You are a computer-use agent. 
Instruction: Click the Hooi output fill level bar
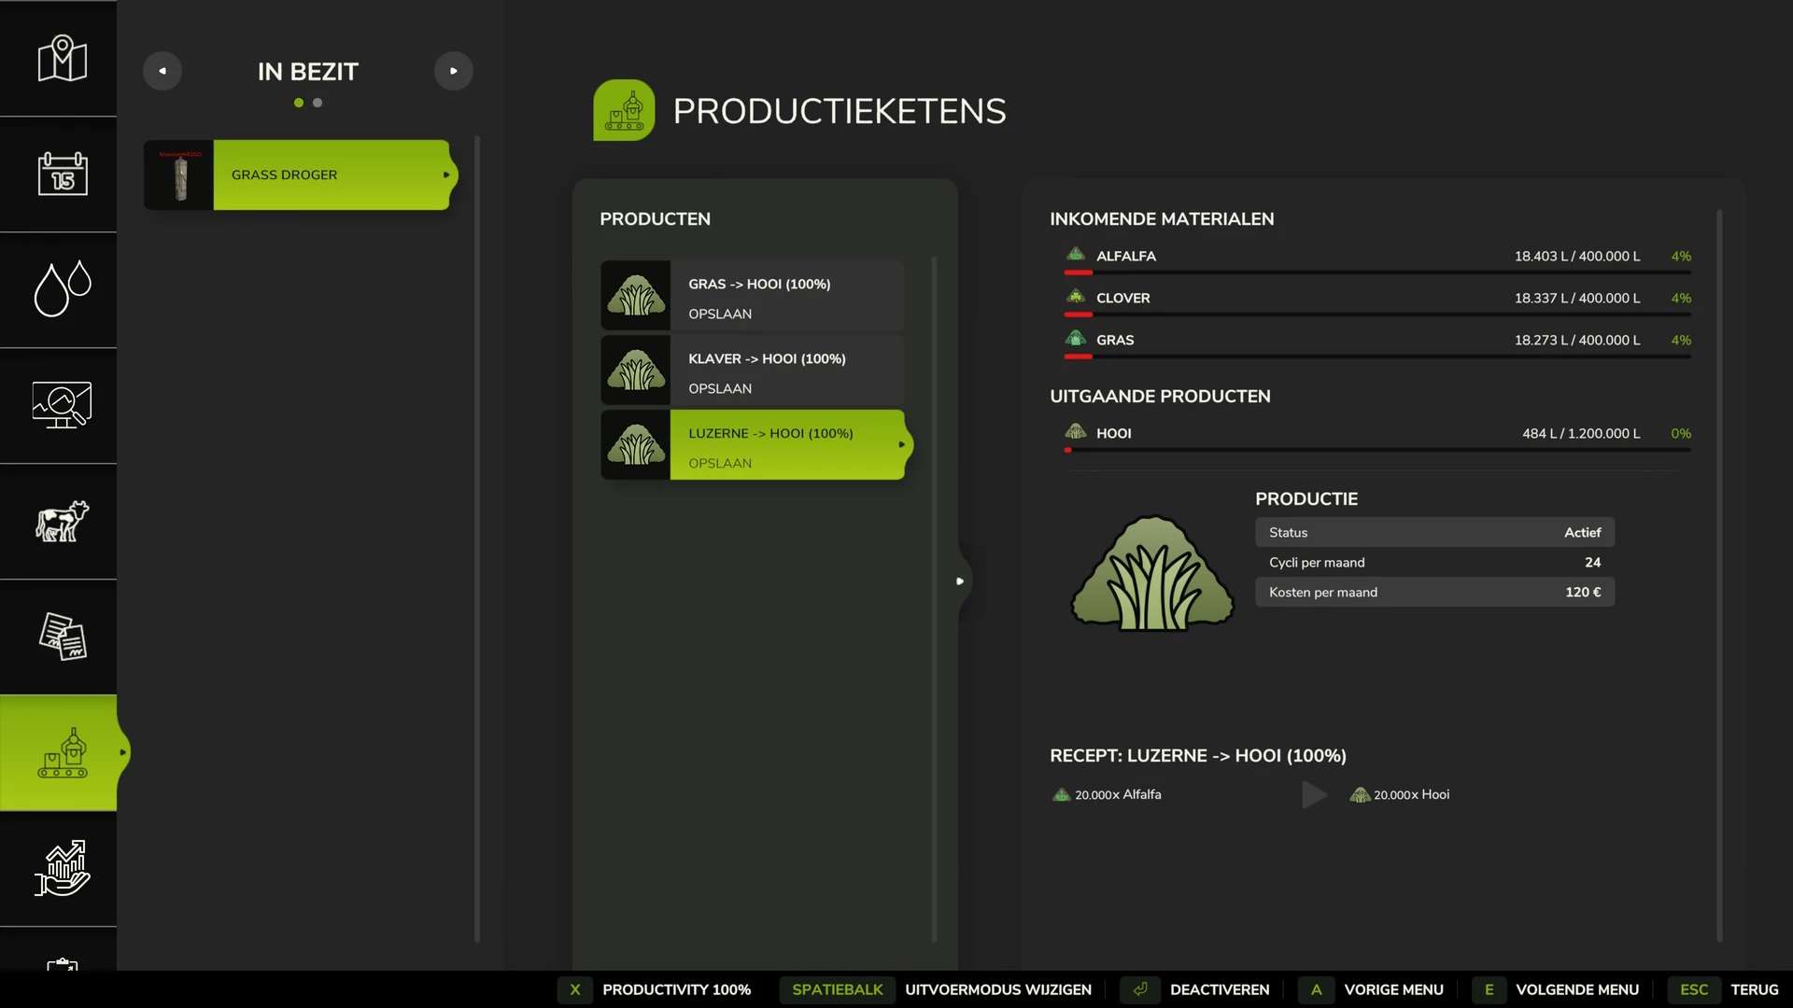tap(1377, 450)
